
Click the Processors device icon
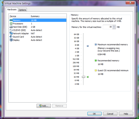11,24
